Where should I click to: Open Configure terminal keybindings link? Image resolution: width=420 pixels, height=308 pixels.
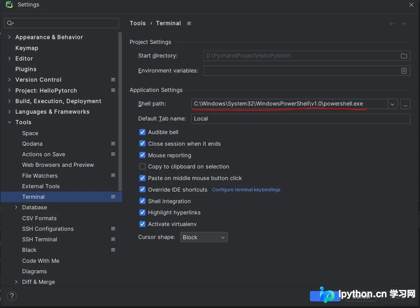click(246, 190)
